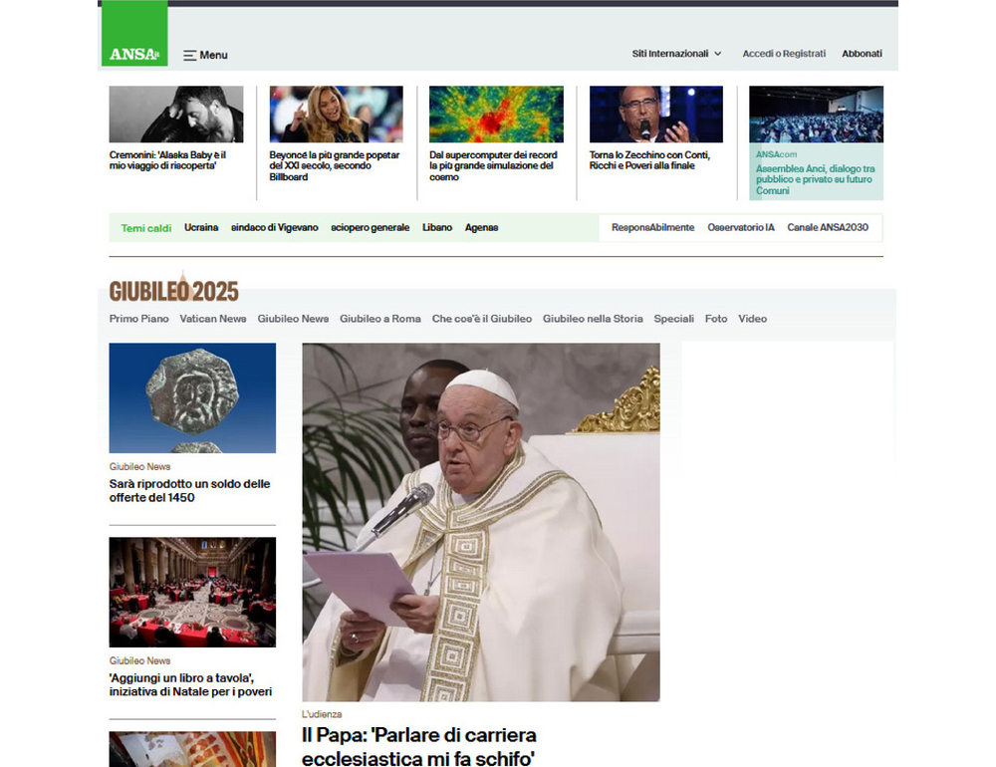Select Agenas hot topic
Viewport: 996px width, 767px height.
(x=481, y=227)
